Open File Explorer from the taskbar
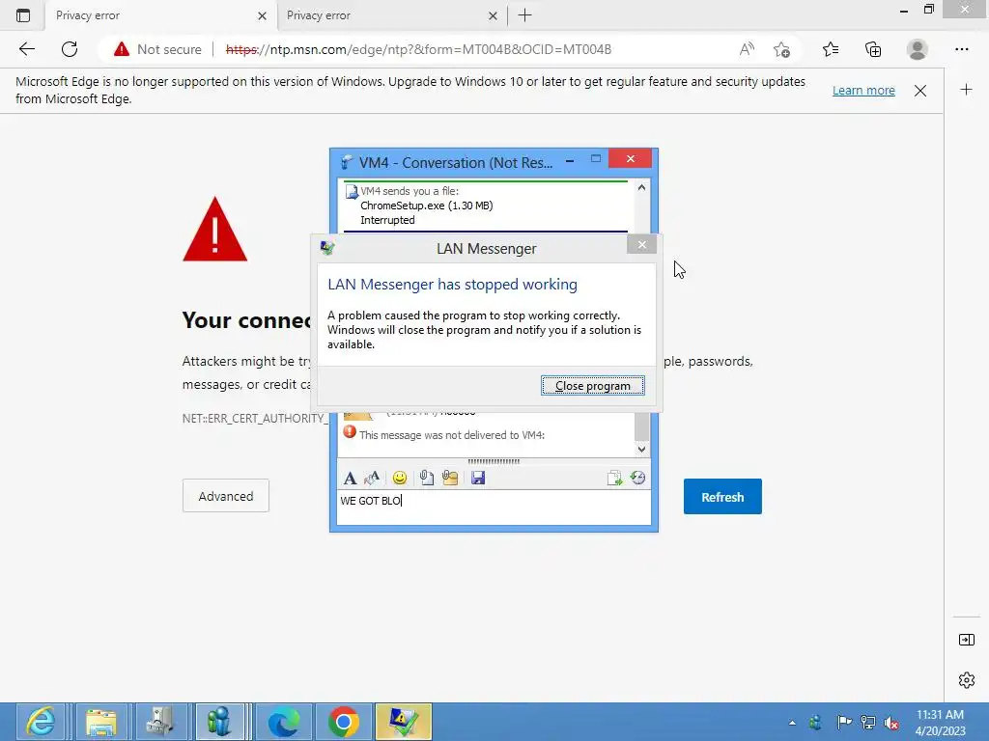This screenshot has height=741, width=989. tap(101, 722)
